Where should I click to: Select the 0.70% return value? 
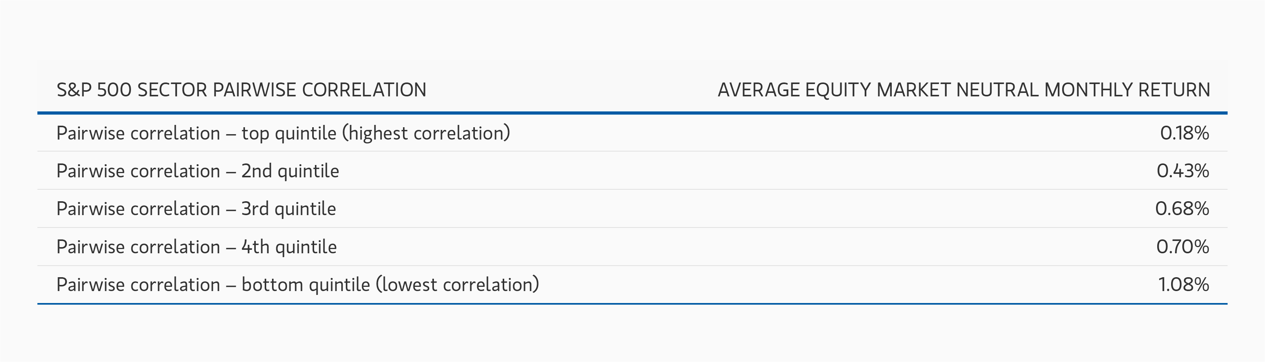click(1182, 247)
